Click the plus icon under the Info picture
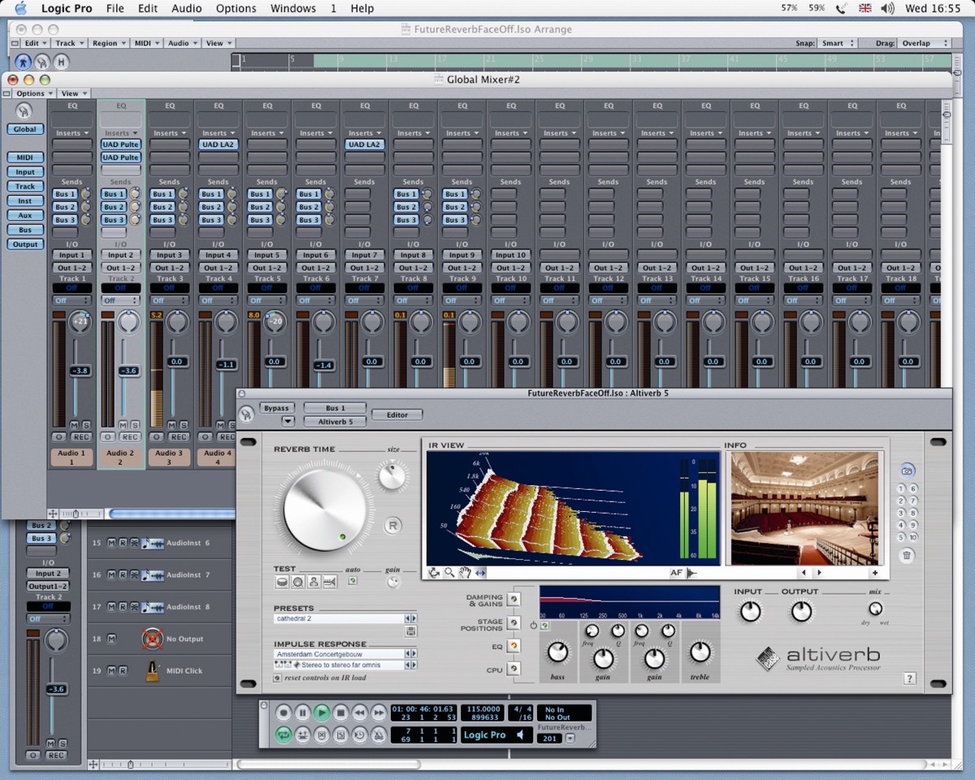The width and height of the screenshot is (975, 780). (x=875, y=573)
